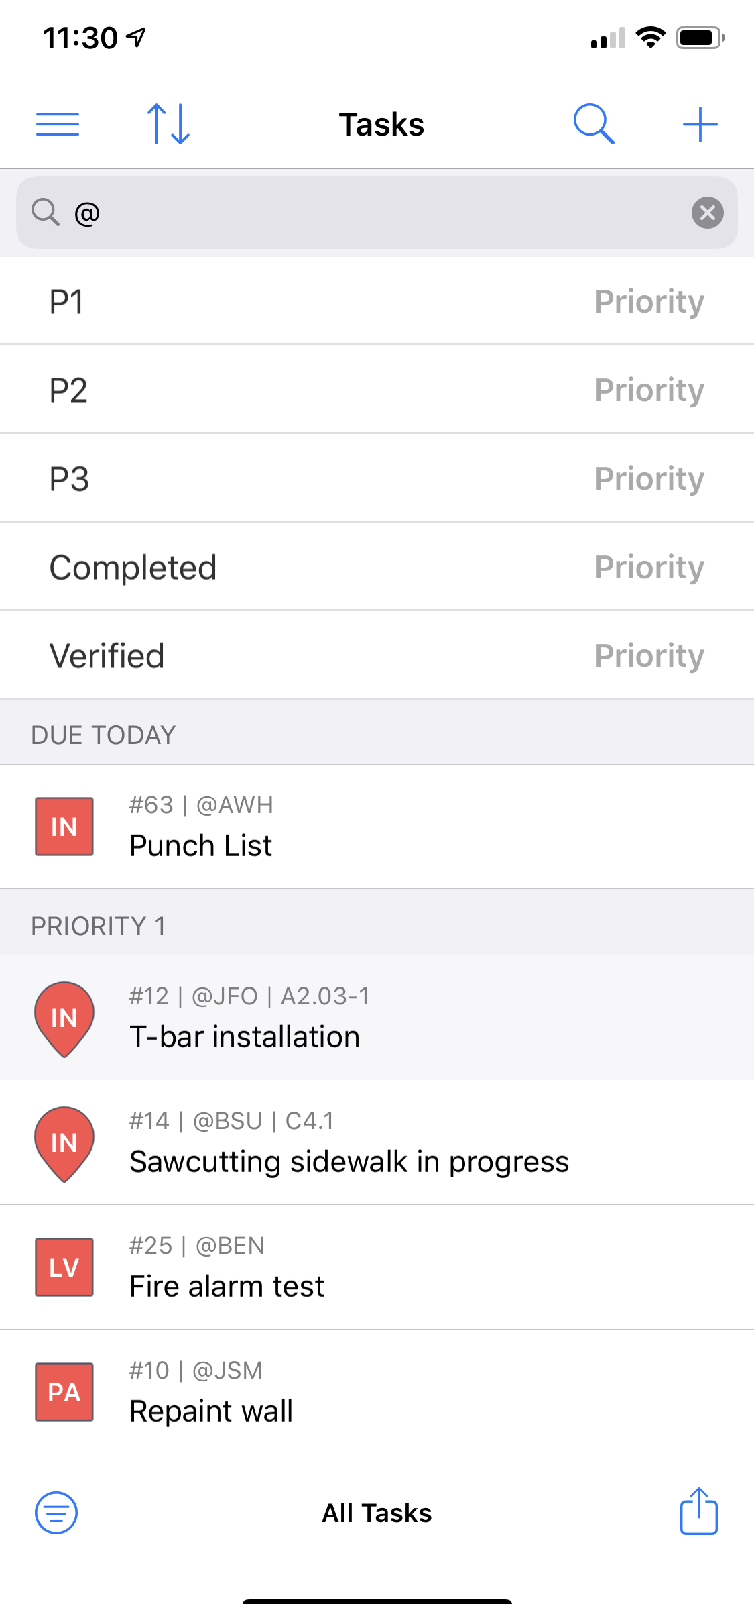Tap the share export icon
The width and height of the screenshot is (754, 1604).
click(699, 1511)
